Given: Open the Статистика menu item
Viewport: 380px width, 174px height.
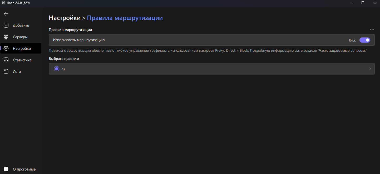Looking at the screenshot, I should coord(21,60).
